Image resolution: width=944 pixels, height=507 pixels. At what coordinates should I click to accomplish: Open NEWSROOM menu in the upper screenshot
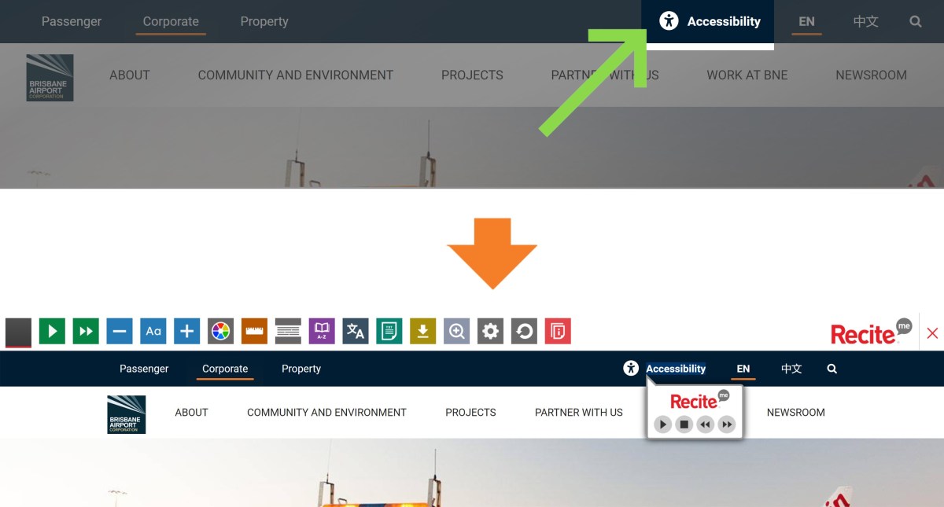pos(871,75)
